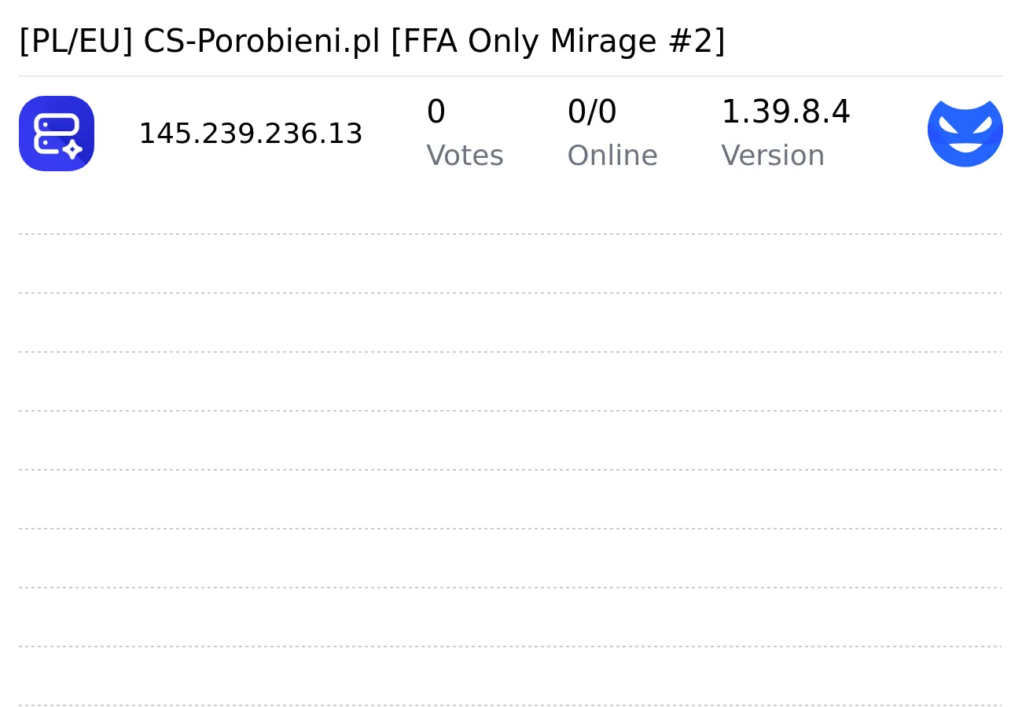This screenshot has height=707, width=1022.
Task: Click the blue server stack icon
Action: [57, 134]
